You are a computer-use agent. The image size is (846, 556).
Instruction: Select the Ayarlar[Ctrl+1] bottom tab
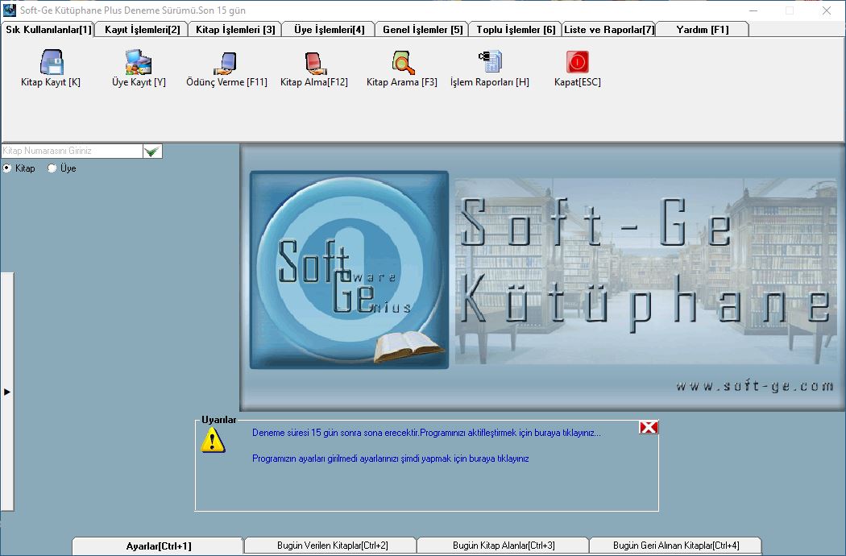158,546
